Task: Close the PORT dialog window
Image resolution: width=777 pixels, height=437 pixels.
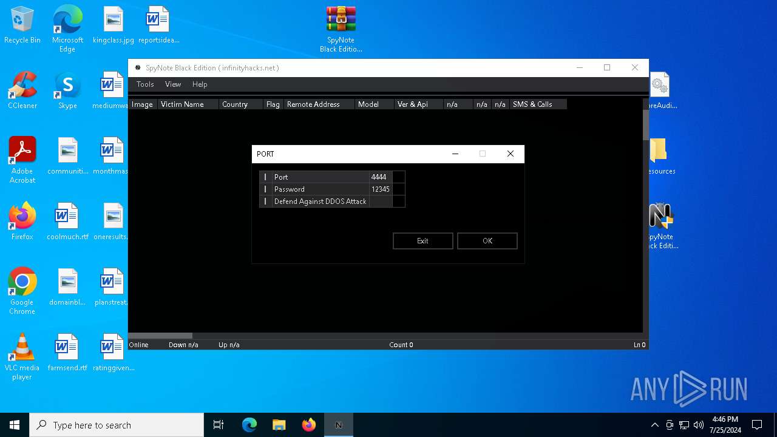Action: click(511, 154)
